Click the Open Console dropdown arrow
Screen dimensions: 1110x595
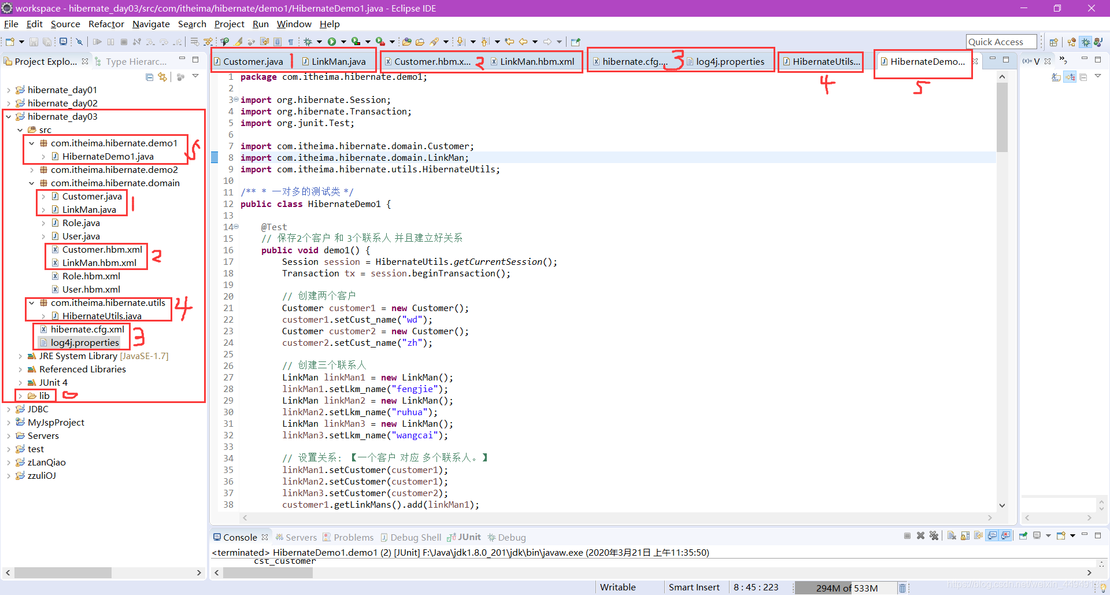tap(1072, 536)
